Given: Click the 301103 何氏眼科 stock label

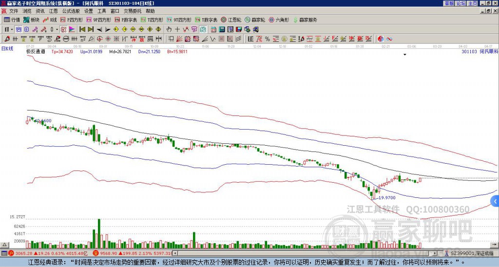Looking at the screenshot, I should (x=480, y=52).
